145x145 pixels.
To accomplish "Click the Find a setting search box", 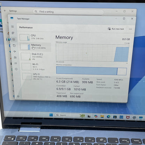I will (x=68, y=12).
